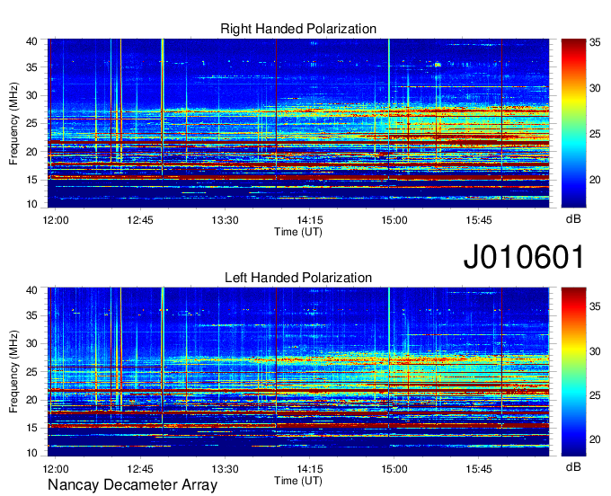The image size is (611, 496).
Task: Click the "12:45" time tick of Right Handed plot
Action: click(x=140, y=220)
